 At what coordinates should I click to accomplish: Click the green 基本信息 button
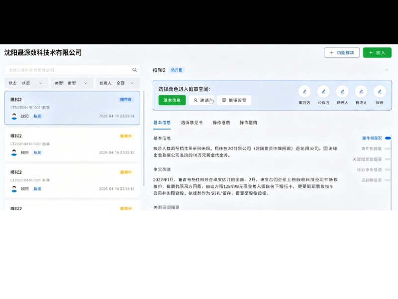[172, 100]
